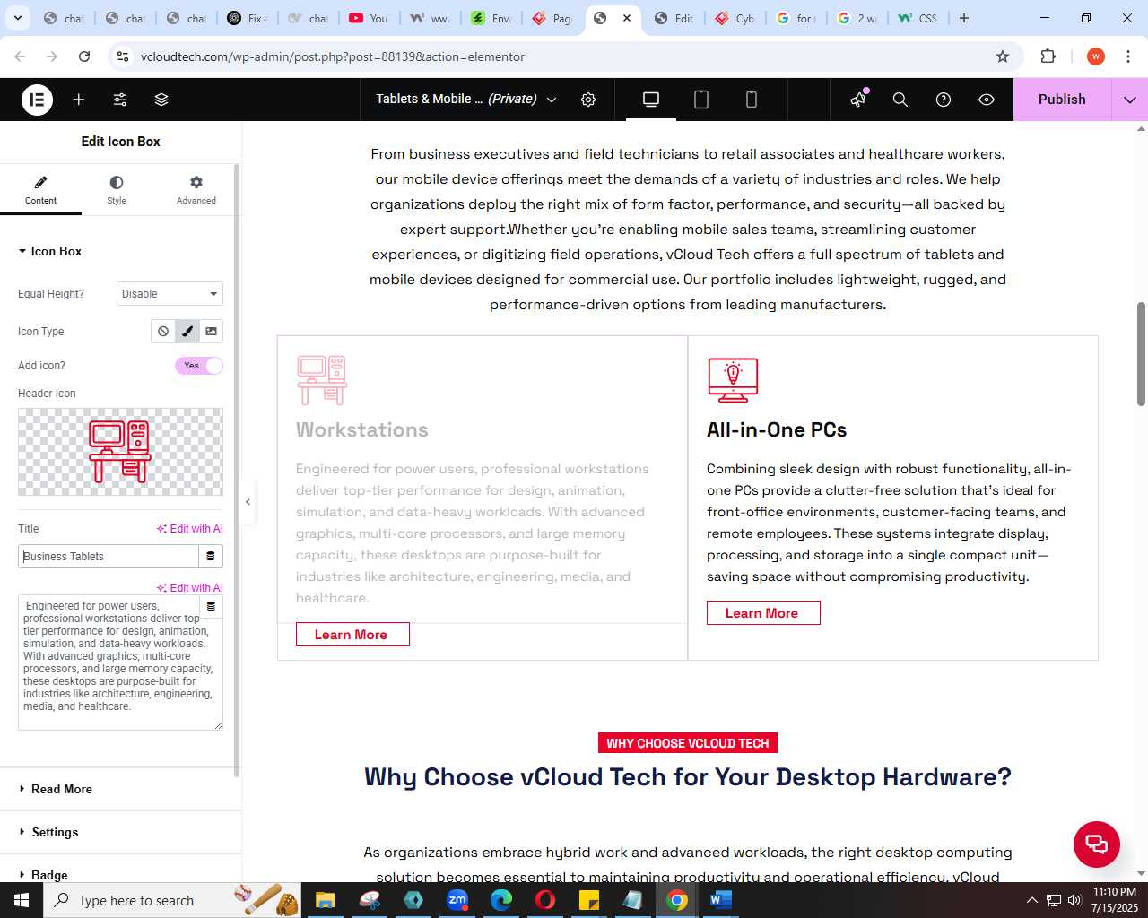
Task: Open browser Extensions puzzle icon
Action: pyautogui.click(x=1048, y=56)
